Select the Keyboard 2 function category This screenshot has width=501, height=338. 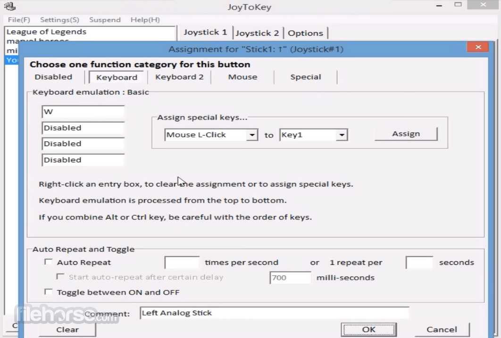pos(179,77)
